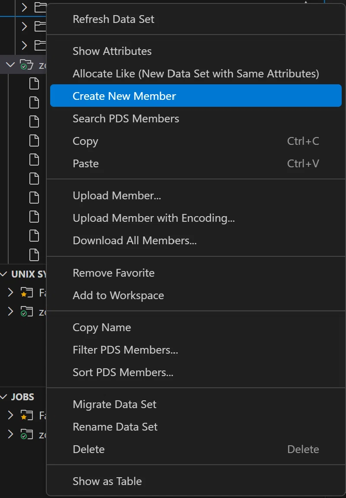Click Download All Members...
Image resolution: width=346 pixels, height=498 pixels.
click(196, 241)
